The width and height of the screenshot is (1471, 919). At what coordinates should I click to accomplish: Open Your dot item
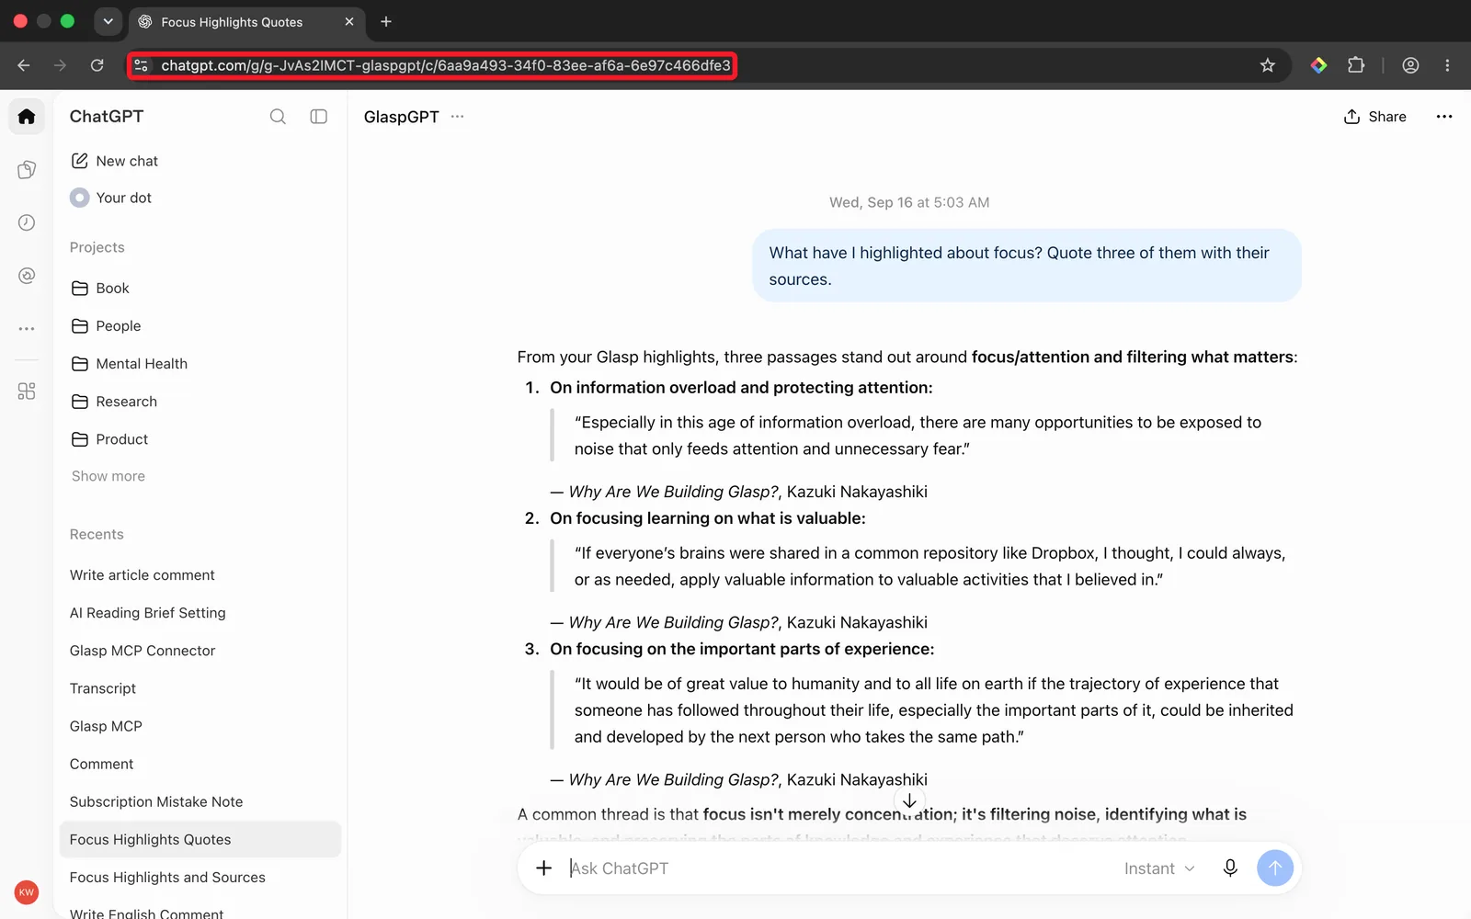(111, 198)
